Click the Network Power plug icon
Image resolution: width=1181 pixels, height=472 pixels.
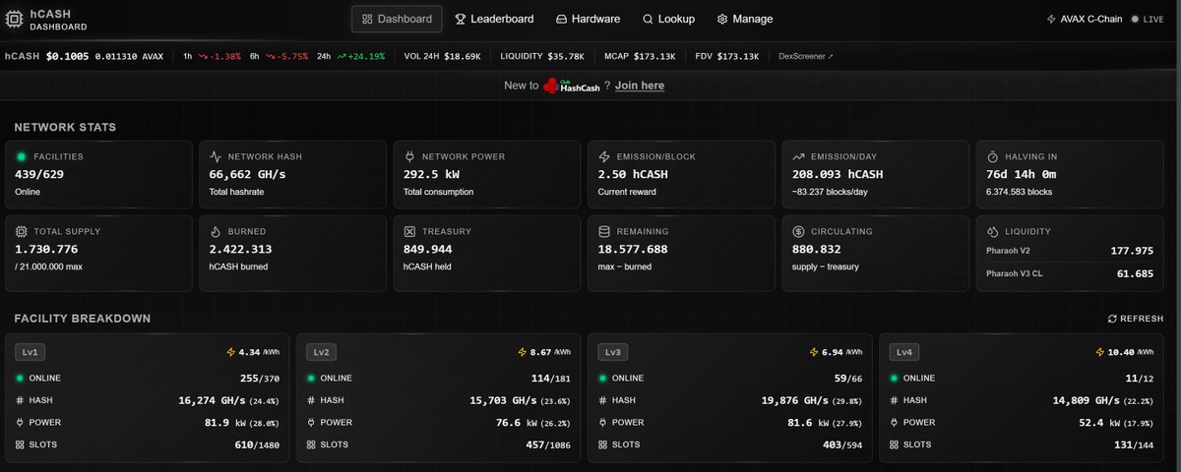[x=410, y=156]
